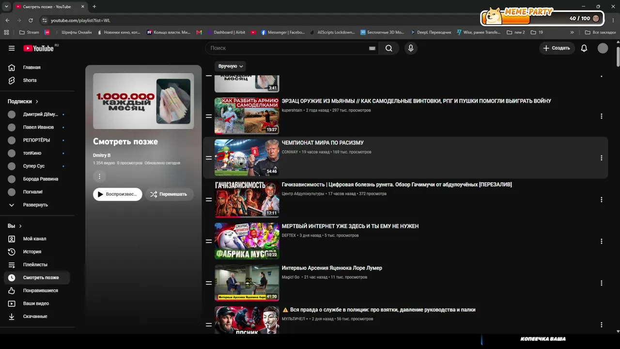Open the РЕПОРТЁРЫ subscription channel
The width and height of the screenshot is (620, 349).
(x=37, y=140)
